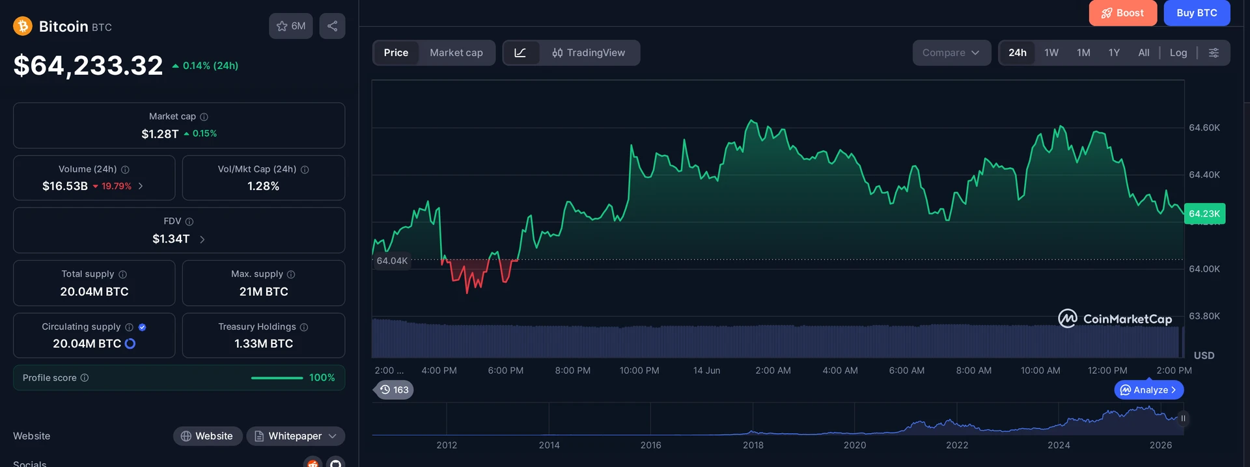Viewport: 1250px width, 467px height.
Task: Show FDV info icon
Action: 189,222
